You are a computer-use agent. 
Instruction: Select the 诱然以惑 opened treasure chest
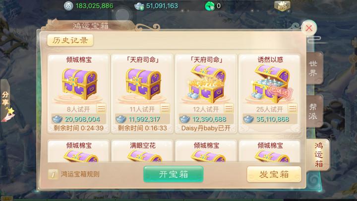tap(270, 93)
